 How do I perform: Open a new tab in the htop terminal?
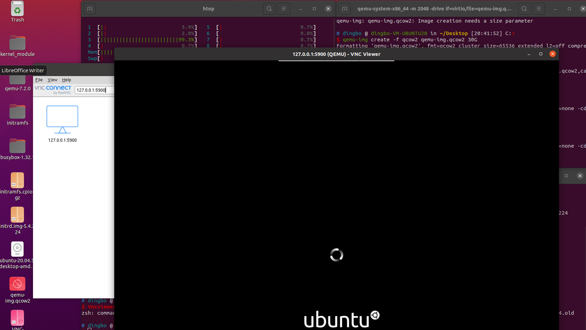click(x=90, y=8)
